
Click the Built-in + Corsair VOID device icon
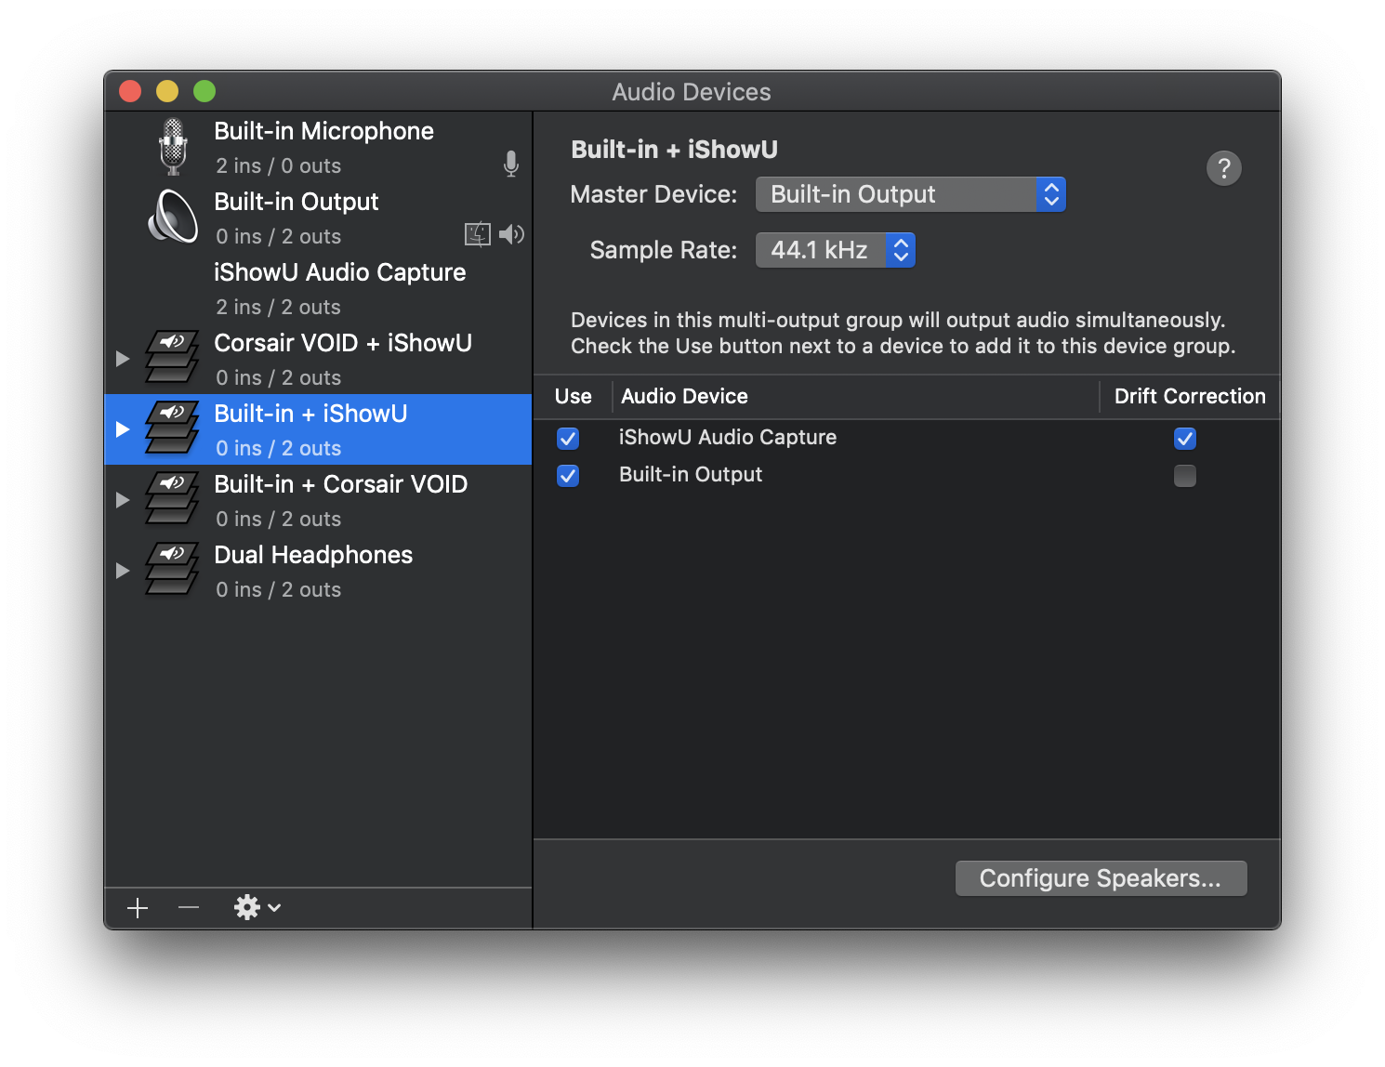(173, 499)
